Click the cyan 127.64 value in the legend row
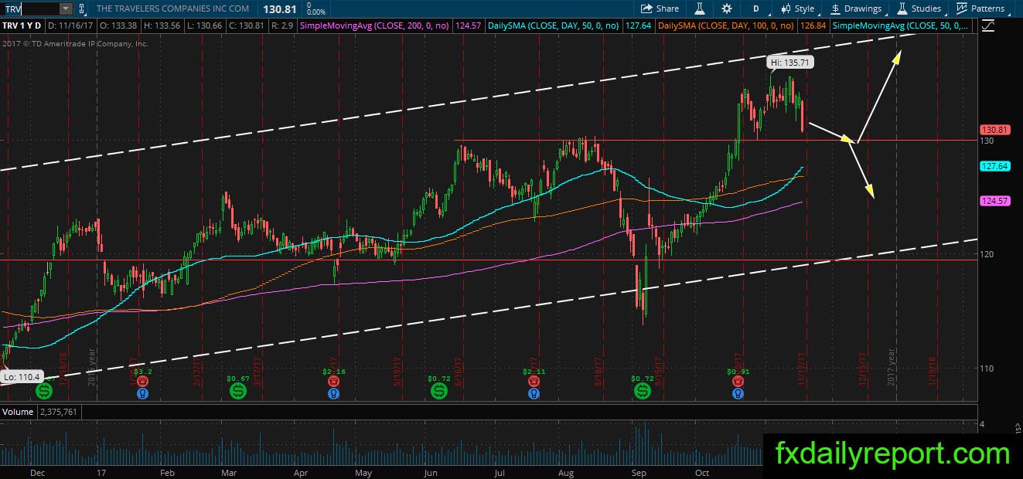 click(x=637, y=25)
